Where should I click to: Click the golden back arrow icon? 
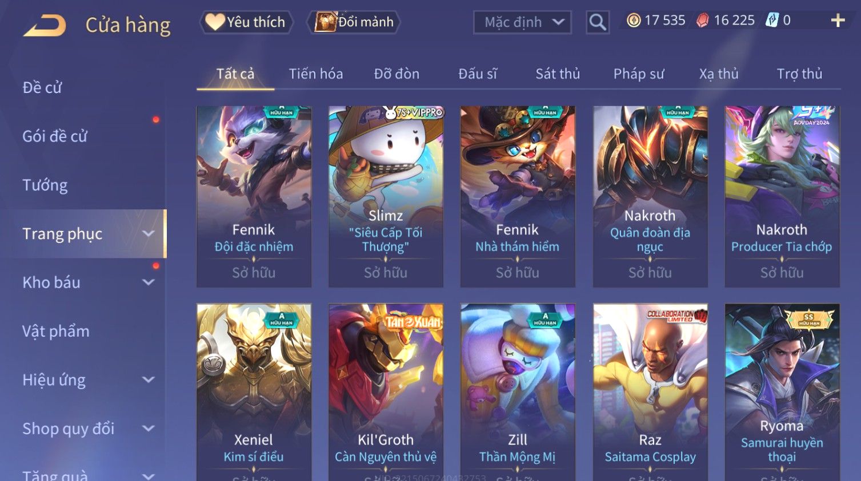point(45,25)
